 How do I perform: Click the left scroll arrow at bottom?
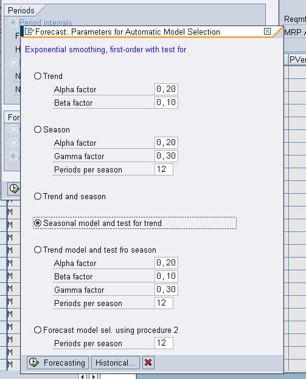82,377
